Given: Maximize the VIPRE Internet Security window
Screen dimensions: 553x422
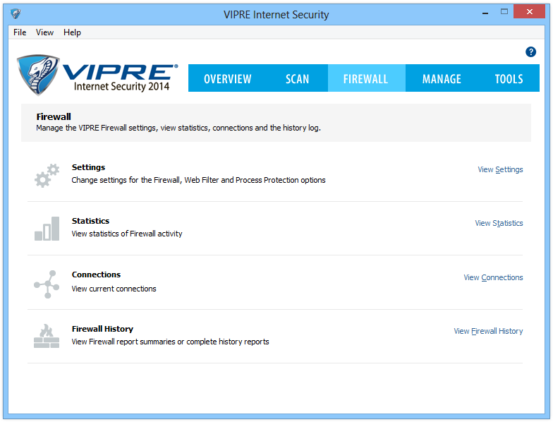Looking at the screenshot, I should (504, 11).
